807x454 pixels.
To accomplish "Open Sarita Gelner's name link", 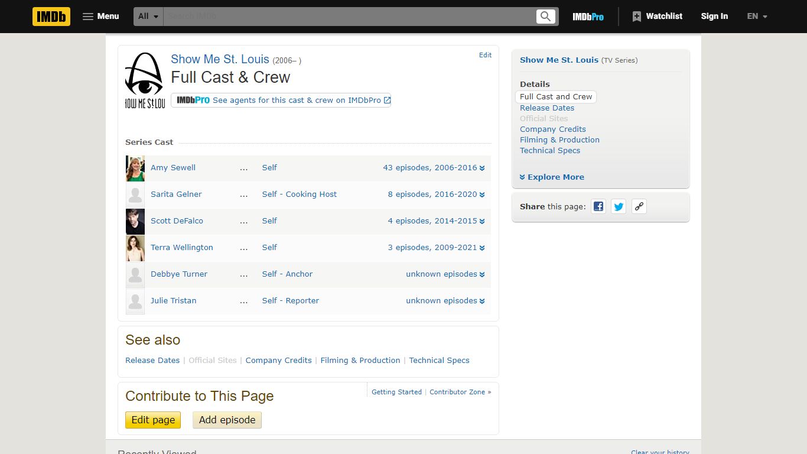I will [x=176, y=194].
